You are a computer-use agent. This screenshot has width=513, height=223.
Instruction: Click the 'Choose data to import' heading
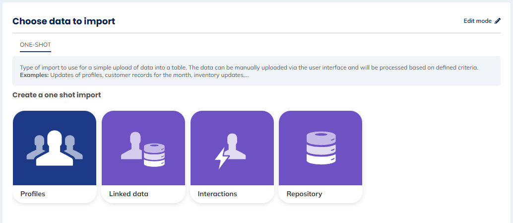64,21
